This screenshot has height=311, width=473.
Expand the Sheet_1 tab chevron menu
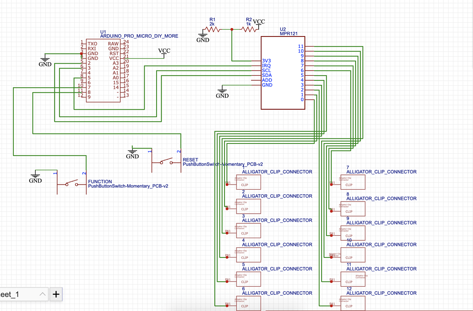[43, 294]
